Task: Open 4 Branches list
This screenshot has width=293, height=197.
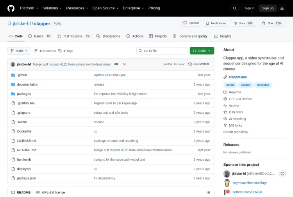Action: pyautogui.click(x=45, y=51)
